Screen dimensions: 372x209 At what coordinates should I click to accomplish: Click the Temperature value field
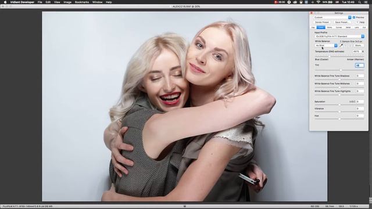(356, 52)
